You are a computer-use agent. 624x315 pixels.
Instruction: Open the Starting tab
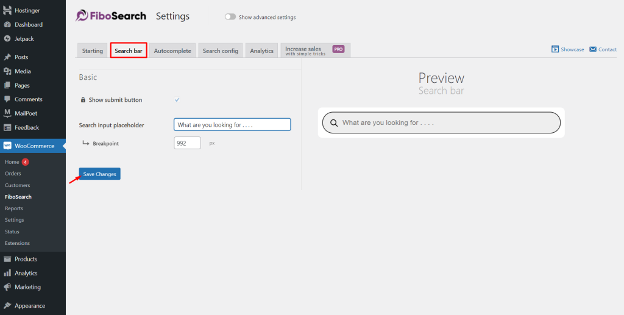pyautogui.click(x=93, y=51)
